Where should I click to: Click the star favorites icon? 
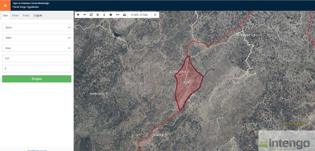click(111, 15)
